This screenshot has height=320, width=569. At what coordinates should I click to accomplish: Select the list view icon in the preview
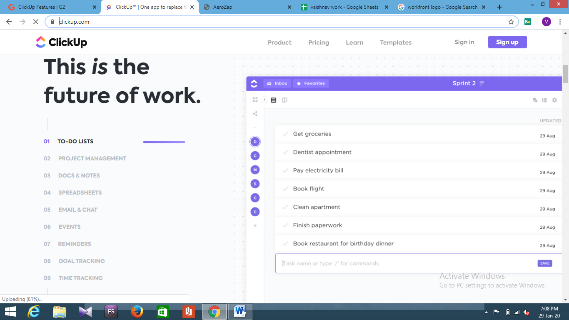pos(274,100)
